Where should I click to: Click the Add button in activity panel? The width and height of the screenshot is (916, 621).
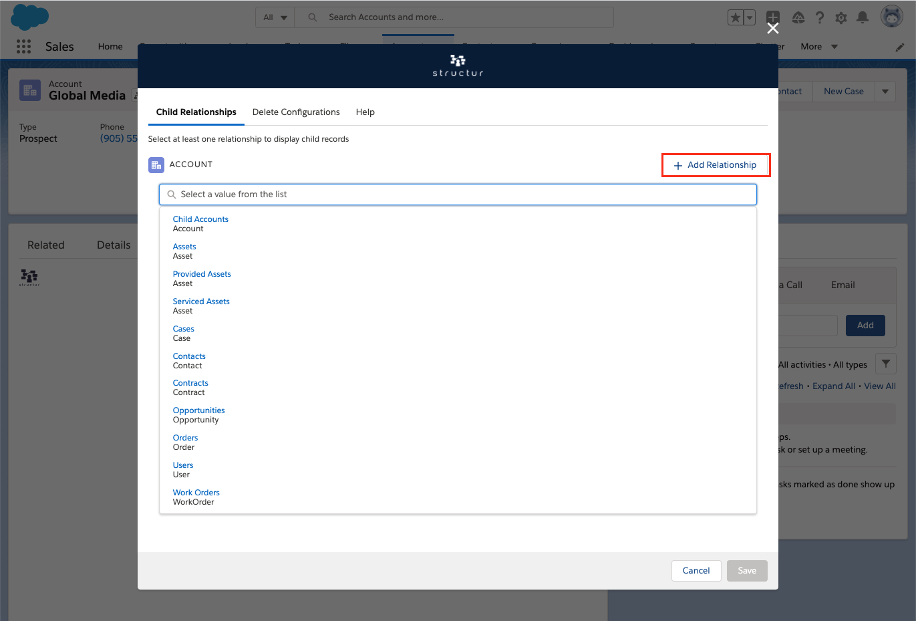[x=865, y=326]
